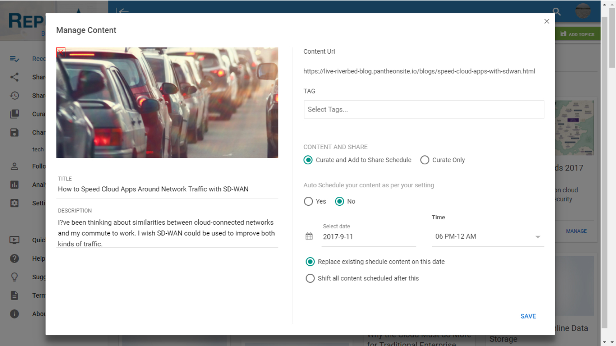Click the recommended checklist sidebar icon
Viewport: 616px width, 346px height.
point(14,59)
